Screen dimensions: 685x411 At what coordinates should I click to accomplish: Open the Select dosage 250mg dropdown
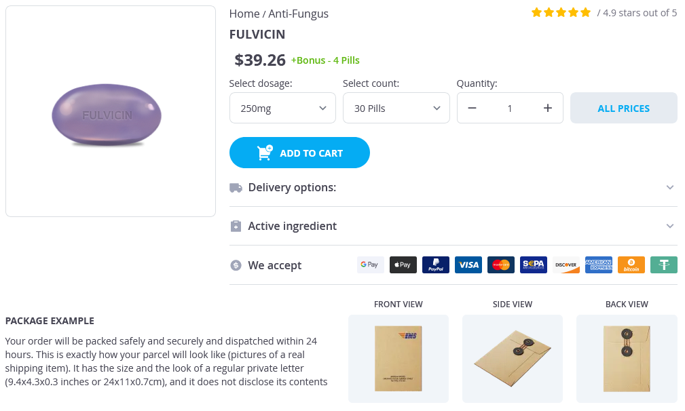282,109
